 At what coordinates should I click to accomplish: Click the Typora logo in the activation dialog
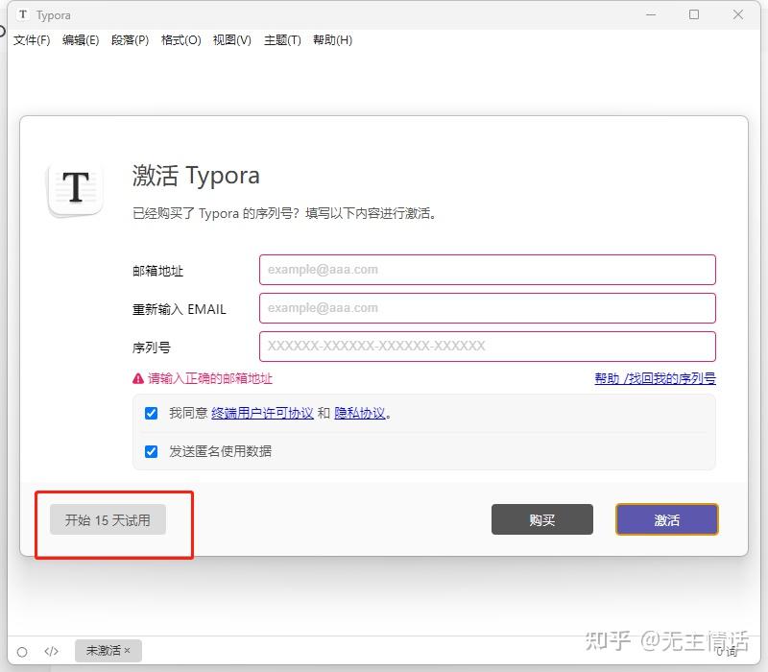76,188
